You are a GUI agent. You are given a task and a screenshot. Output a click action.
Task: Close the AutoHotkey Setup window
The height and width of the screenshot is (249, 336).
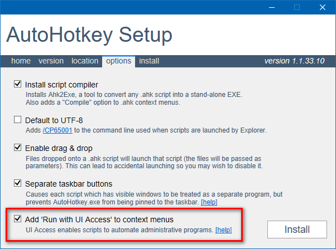click(x=323, y=7)
